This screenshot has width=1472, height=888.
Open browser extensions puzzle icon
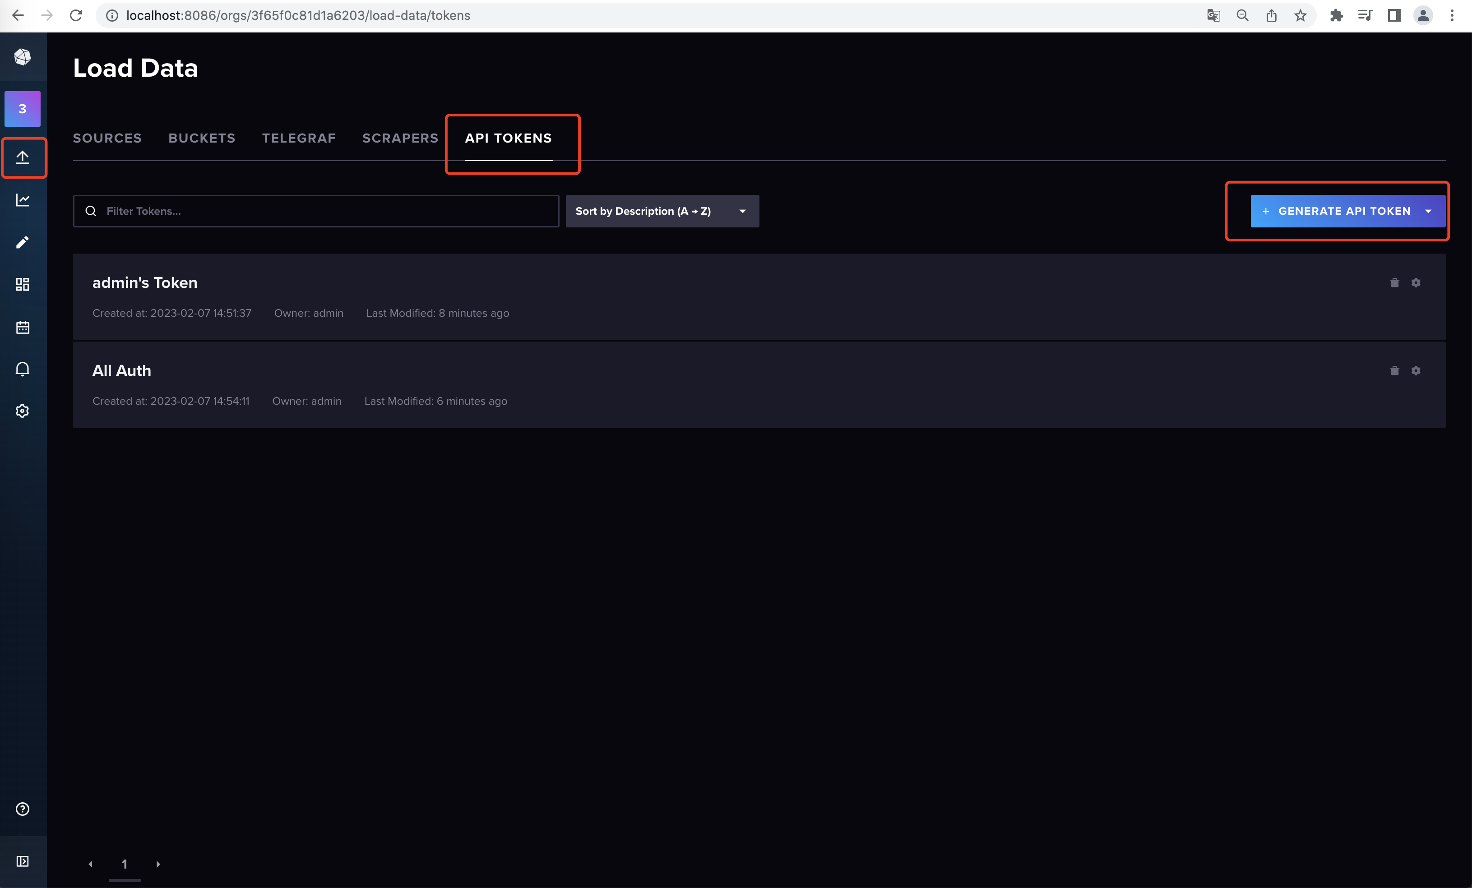point(1336,15)
